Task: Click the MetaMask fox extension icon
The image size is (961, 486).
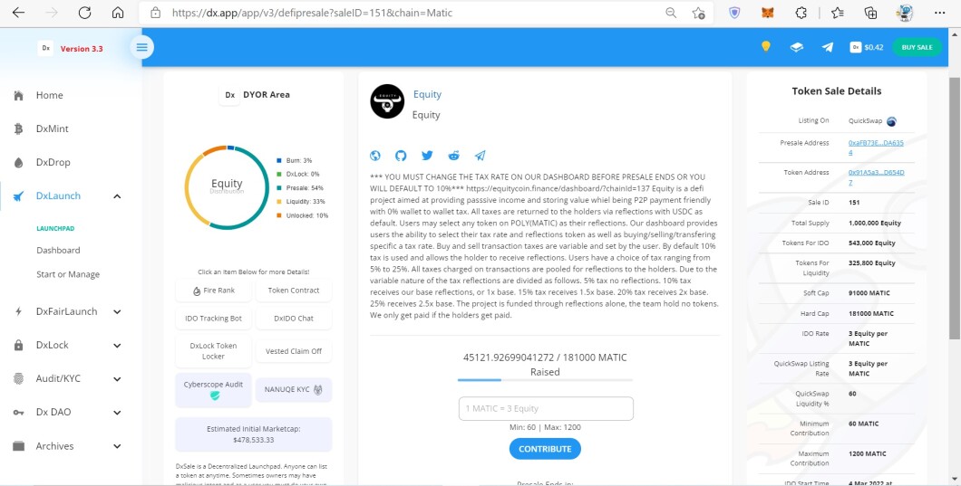Action: click(x=768, y=13)
